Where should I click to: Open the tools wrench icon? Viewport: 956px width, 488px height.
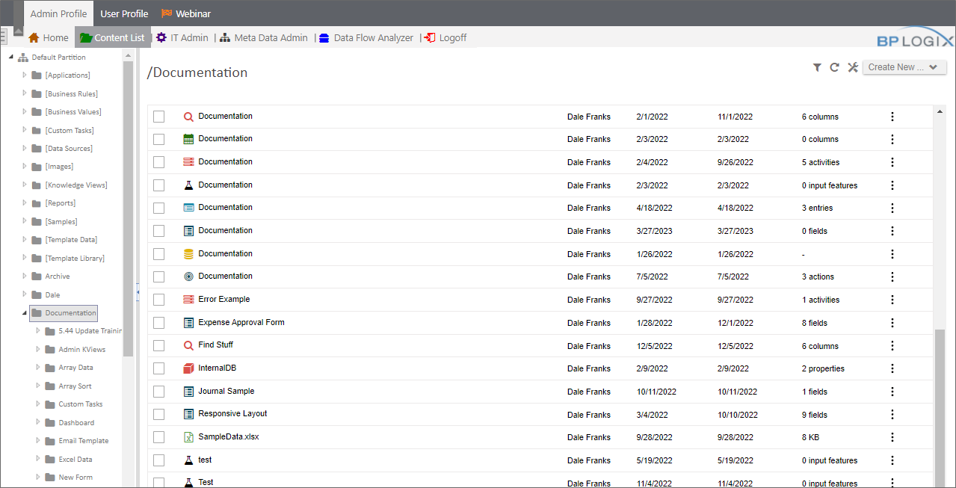click(853, 67)
